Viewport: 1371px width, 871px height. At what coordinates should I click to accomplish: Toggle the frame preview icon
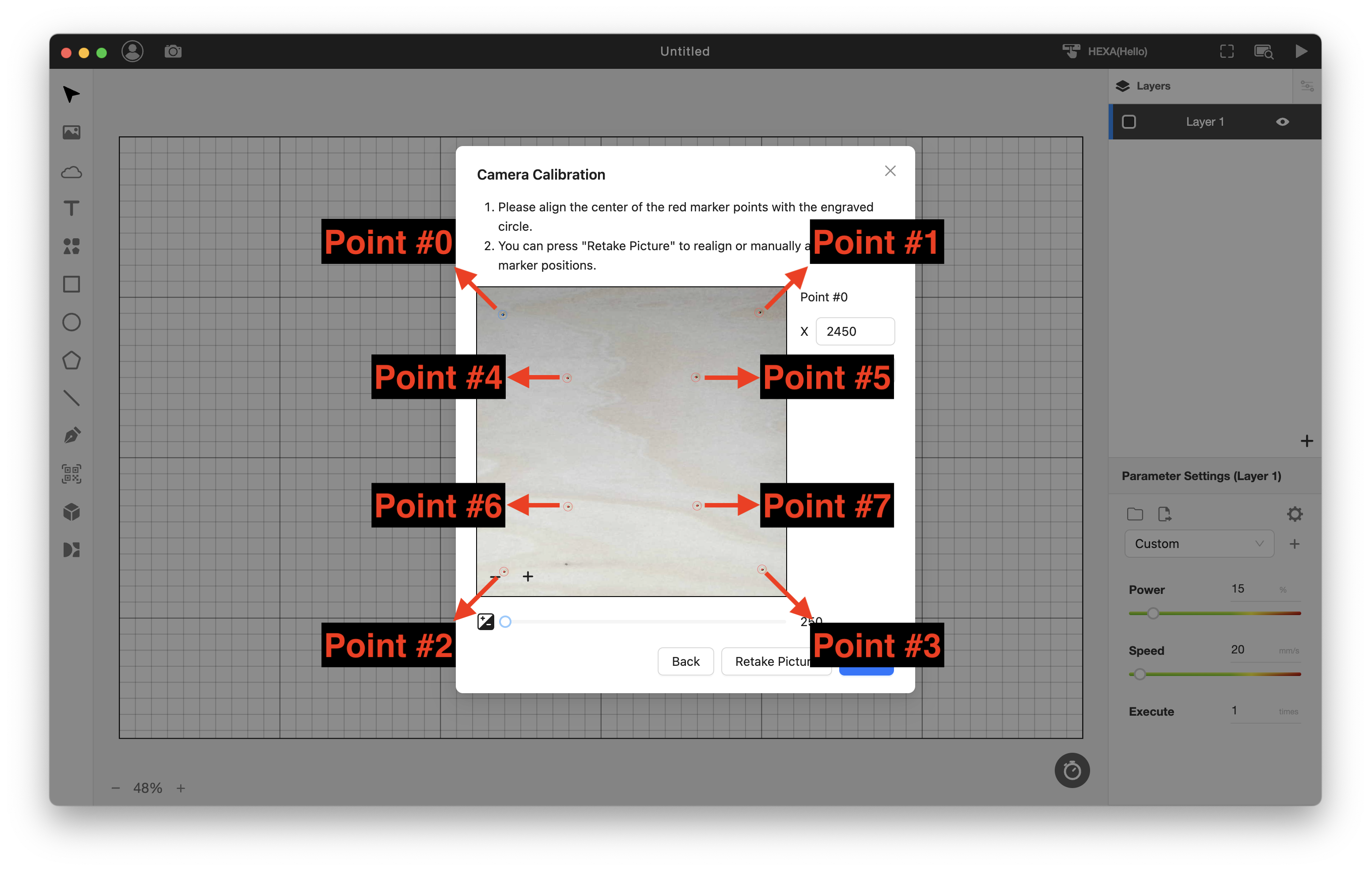pyautogui.click(x=1227, y=51)
